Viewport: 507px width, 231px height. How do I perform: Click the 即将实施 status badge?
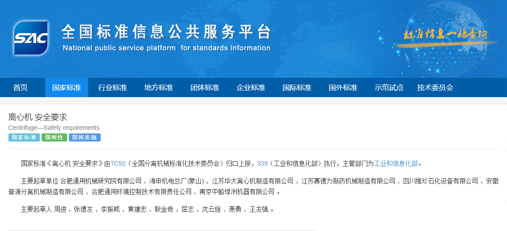pyautogui.click(x=85, y=137)
